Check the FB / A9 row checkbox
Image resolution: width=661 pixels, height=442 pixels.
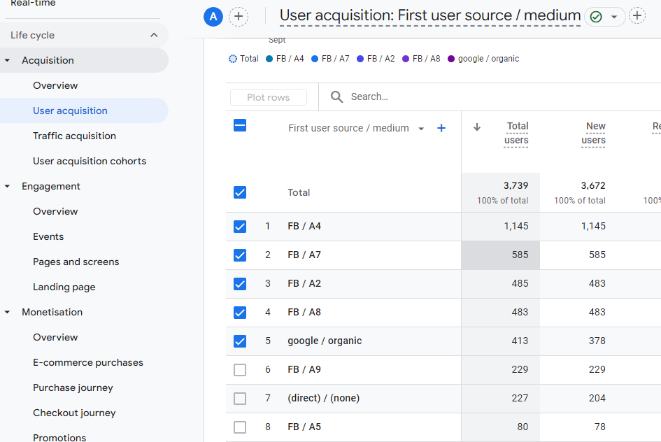(240, 370)
